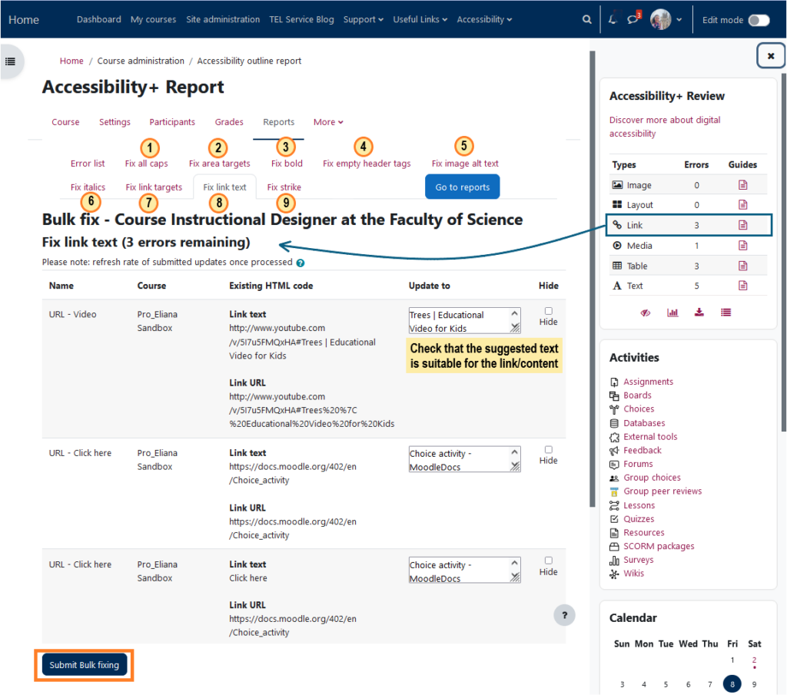Screen dimensions: 787x698
Task: Check Hide box for last Click here row
Action: 548,561
